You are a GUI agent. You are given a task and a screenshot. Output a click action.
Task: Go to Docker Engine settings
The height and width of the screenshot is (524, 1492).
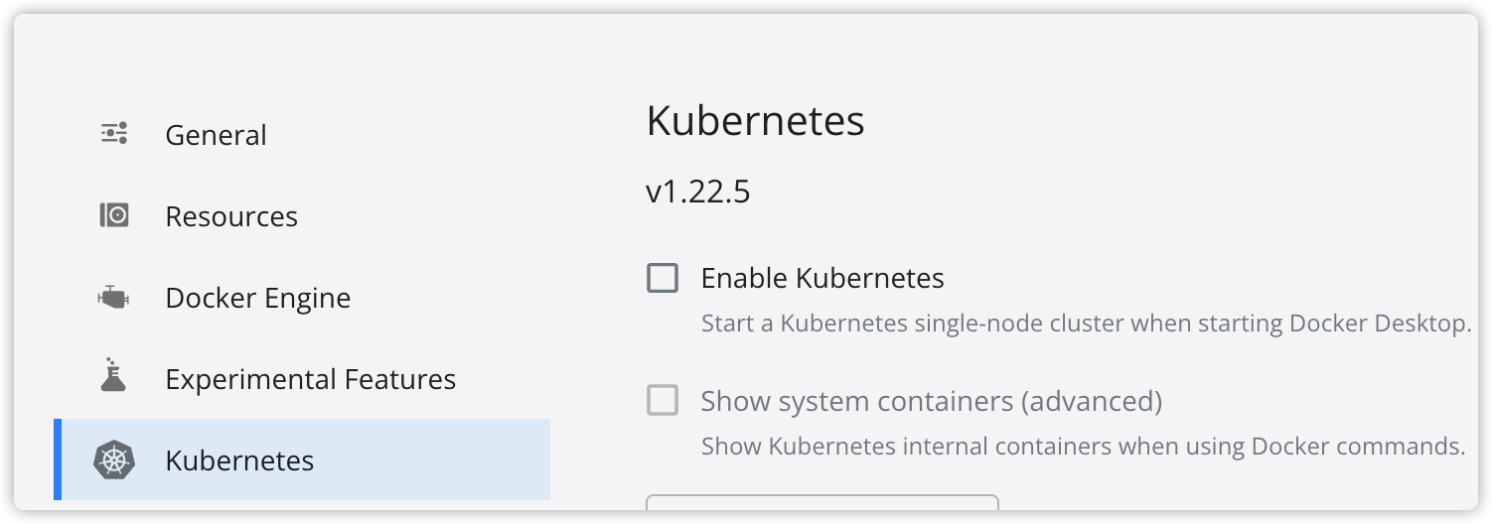point(258,298)
